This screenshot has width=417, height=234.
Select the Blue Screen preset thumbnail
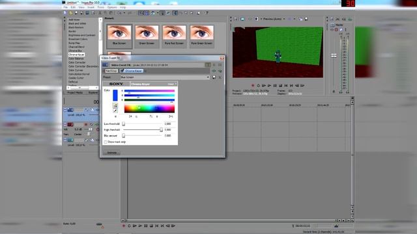[119, 36]
